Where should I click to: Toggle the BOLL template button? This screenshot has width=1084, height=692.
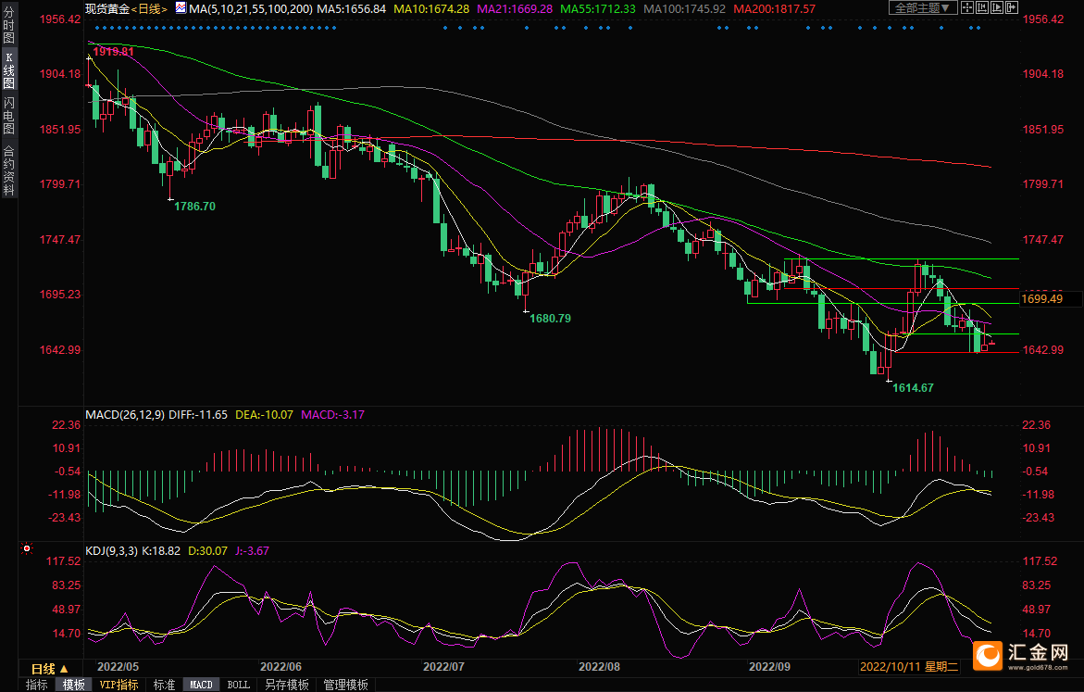tap(238, 685)
